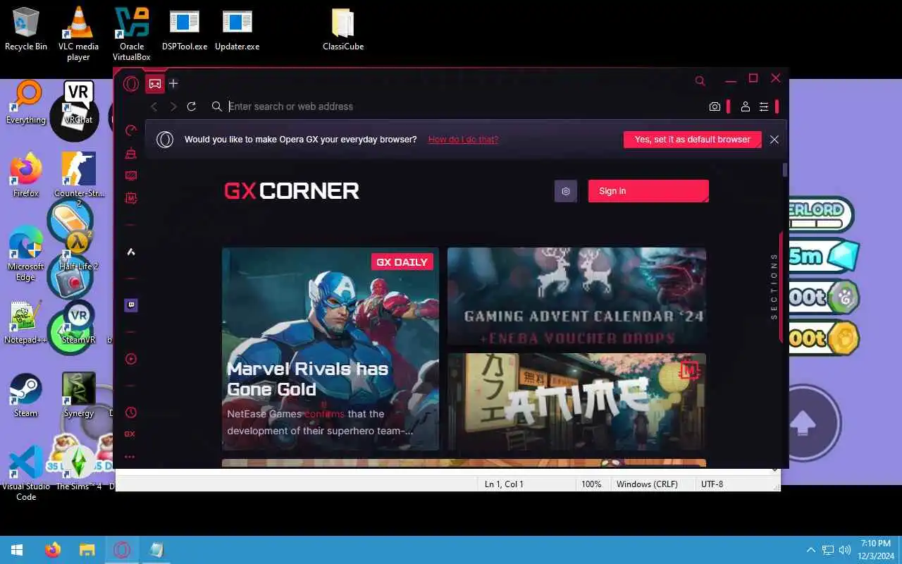Open the Easy Setup sliders icon
This screenshot has width=902, height=564.
764,106
